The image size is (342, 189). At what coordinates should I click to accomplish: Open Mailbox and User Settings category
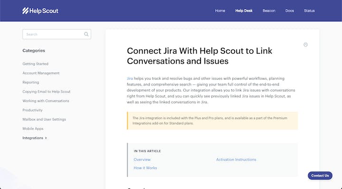coord(44,120)
